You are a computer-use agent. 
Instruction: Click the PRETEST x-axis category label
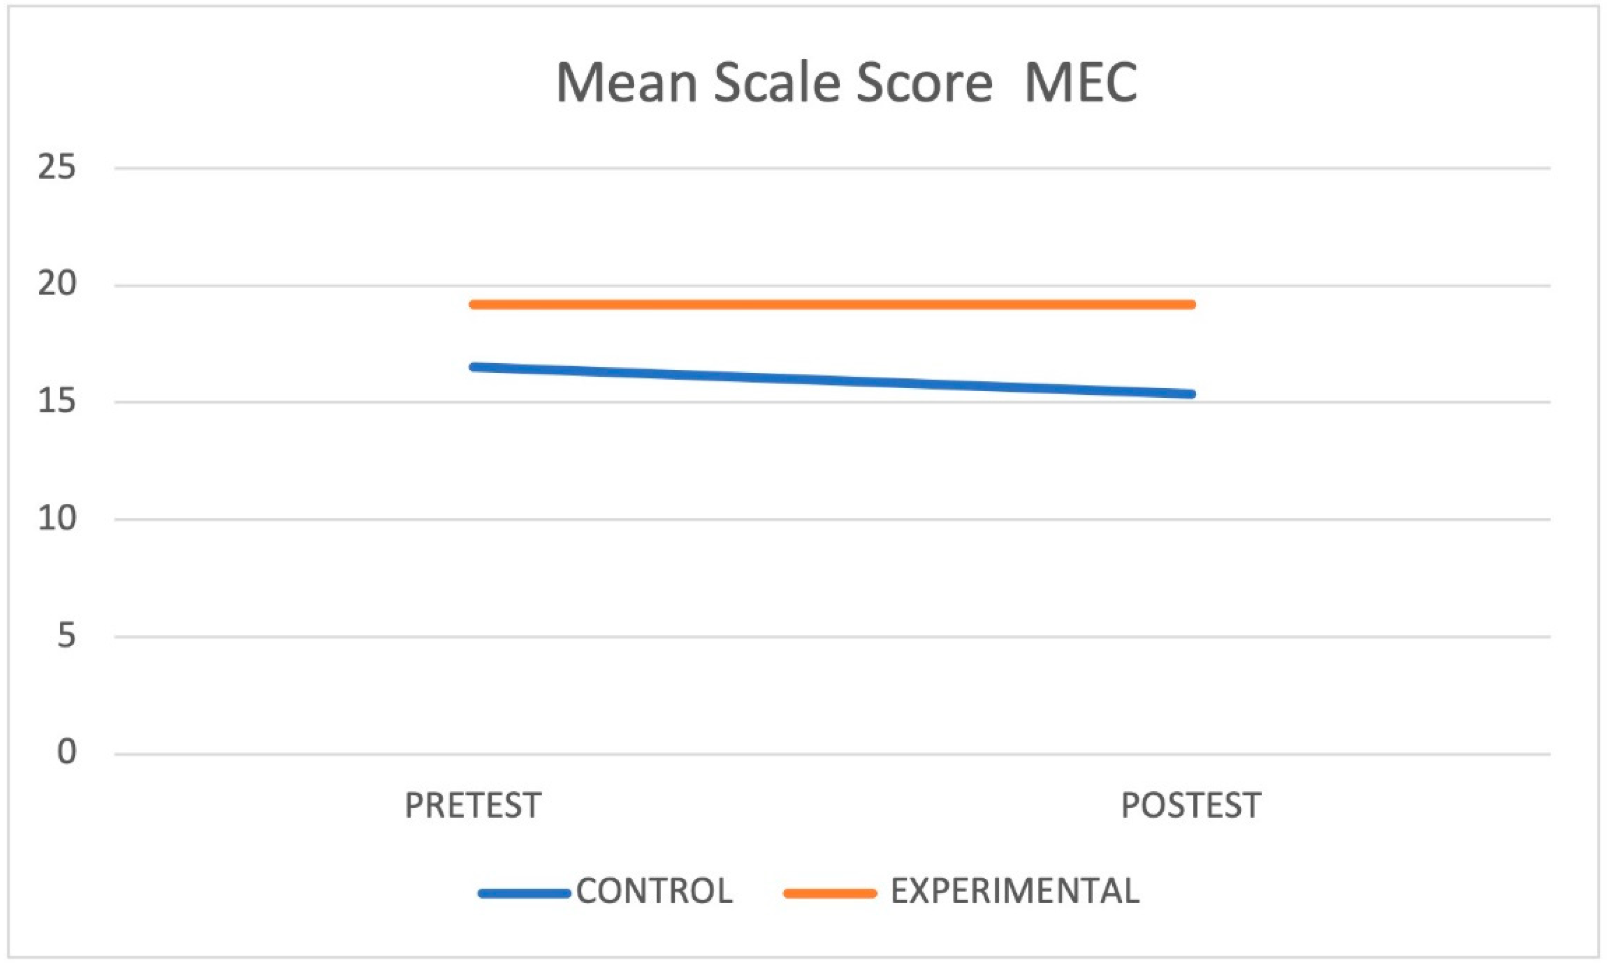[x=473, y=806]
